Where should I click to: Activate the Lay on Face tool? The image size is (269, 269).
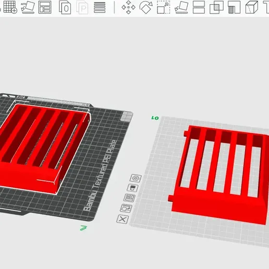[x=181, y=7]
